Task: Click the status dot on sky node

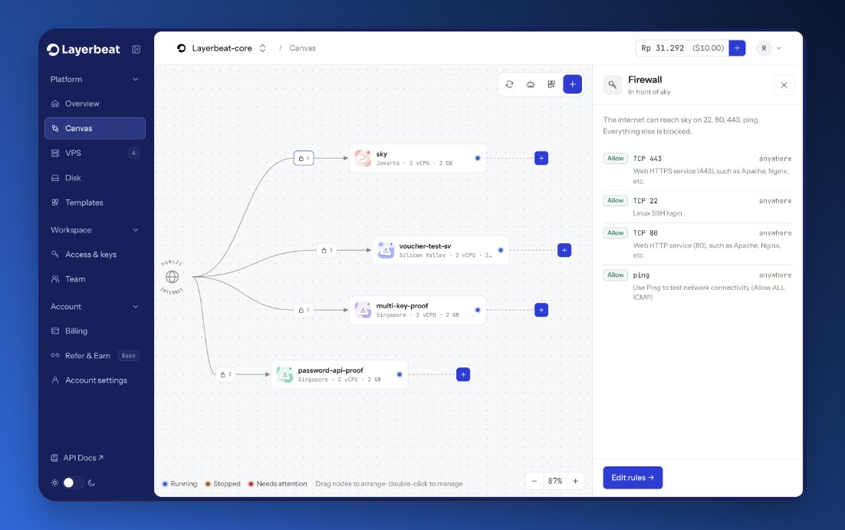Action: [478, 158]
